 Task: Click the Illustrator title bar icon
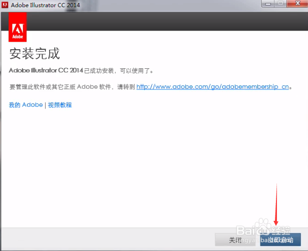(x=5, y=5)
